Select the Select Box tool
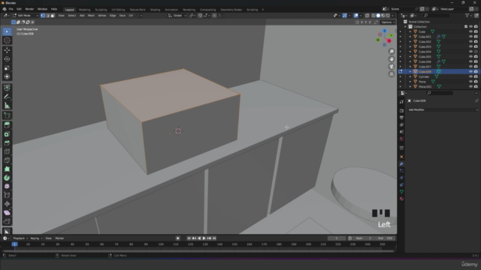Screen dimensions: 481x270 [7, 31]
